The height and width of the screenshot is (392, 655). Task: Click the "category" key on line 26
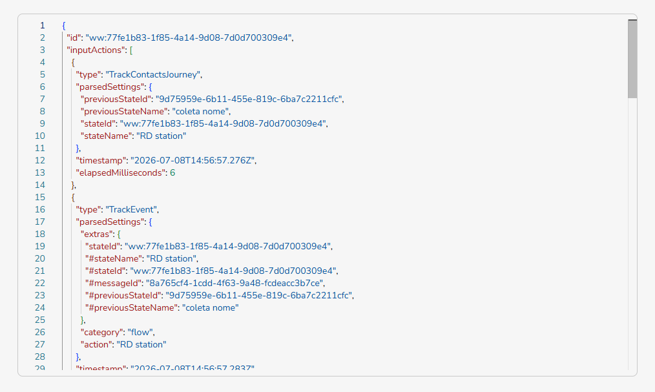pyautogui.click(x=102, y=333)
